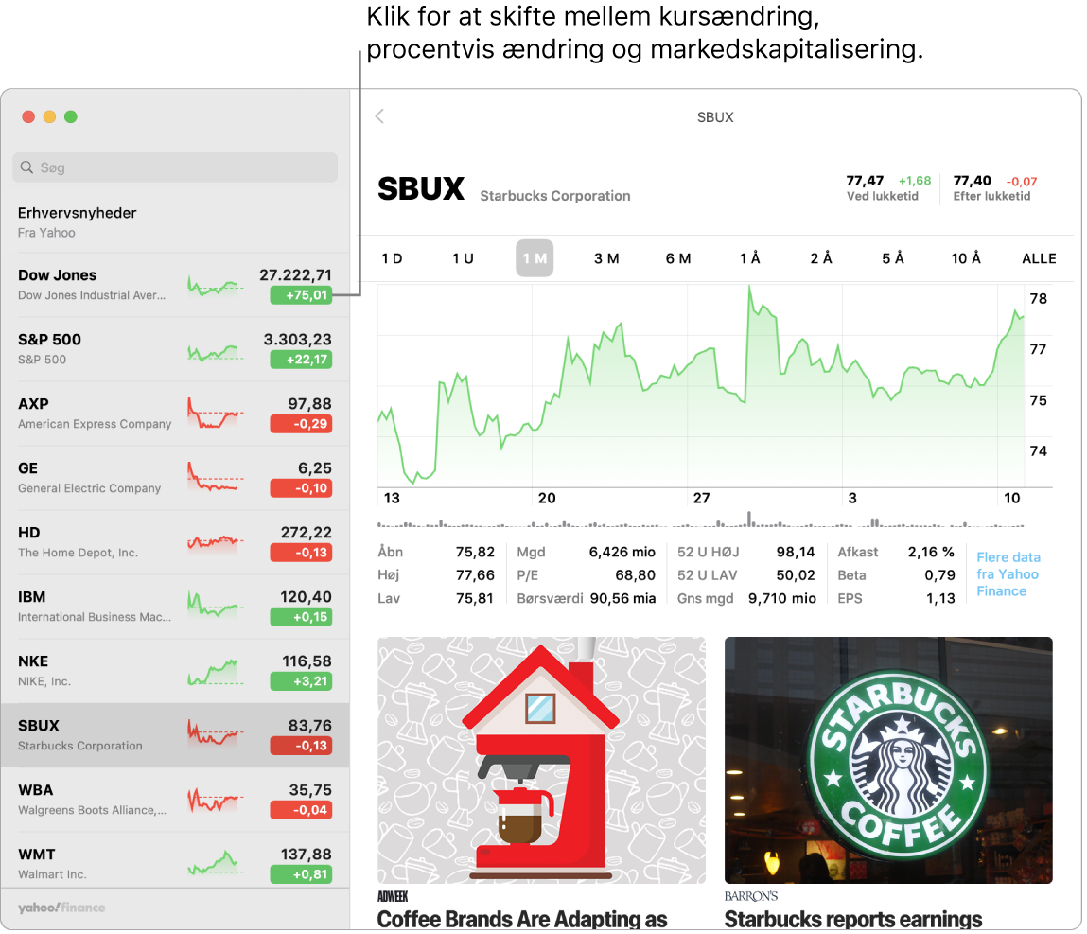Toggle the Dow Jones +75,01 change badge

tap(301, 295)
